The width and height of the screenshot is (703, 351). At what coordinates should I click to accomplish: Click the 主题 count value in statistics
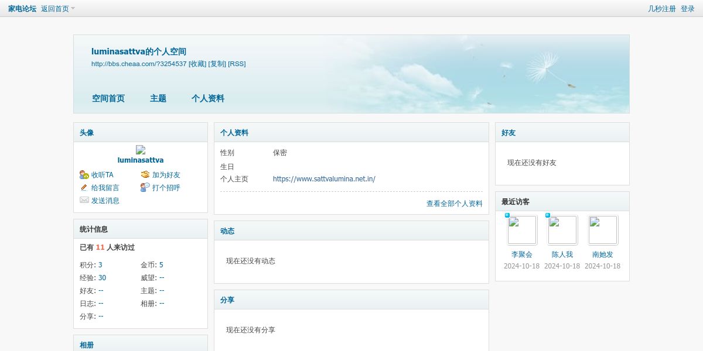click(x=162, y=291)
